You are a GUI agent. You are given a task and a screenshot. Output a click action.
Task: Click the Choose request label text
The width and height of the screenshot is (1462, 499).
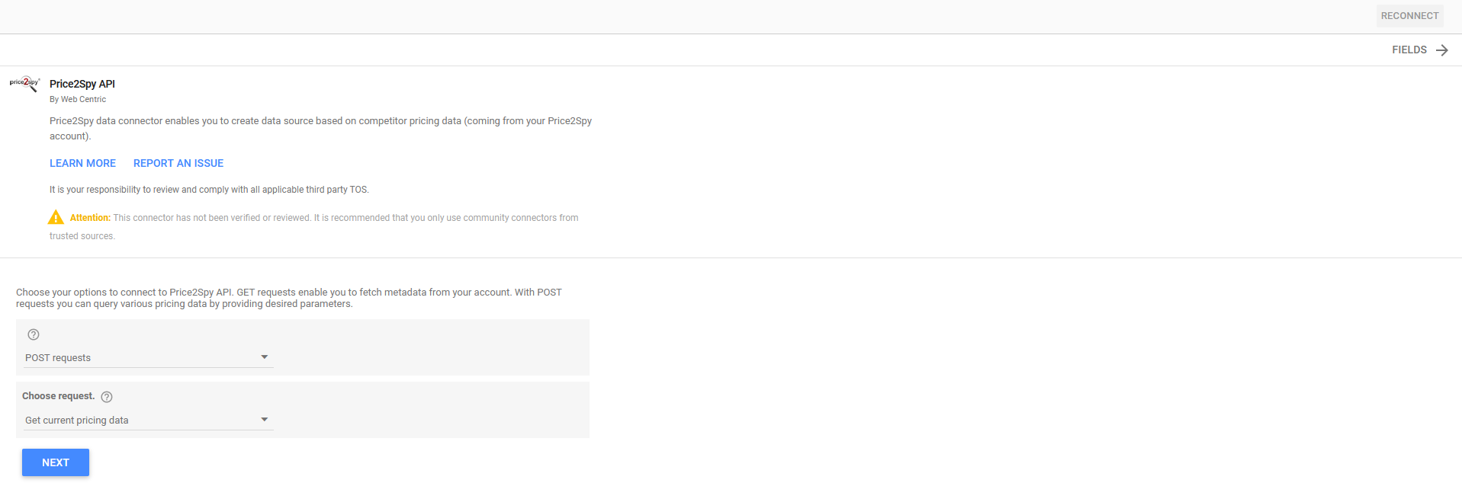click(x=59, y=396)
